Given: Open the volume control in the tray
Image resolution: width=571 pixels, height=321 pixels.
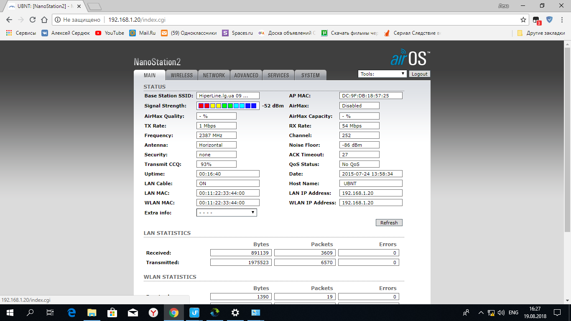Looking at the screenshot, I should 501,312.
